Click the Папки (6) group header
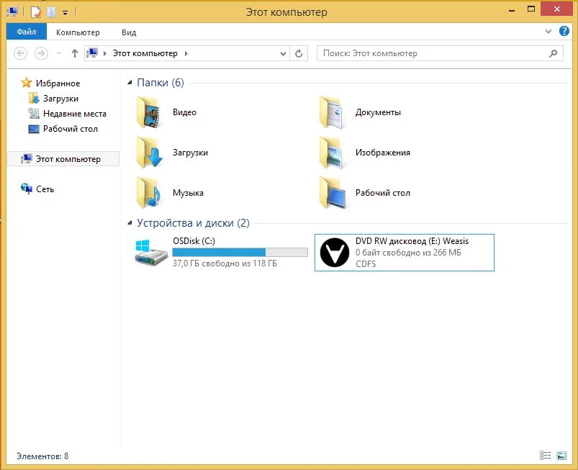This screenshot has width=578, height=470. click(161, 83)
